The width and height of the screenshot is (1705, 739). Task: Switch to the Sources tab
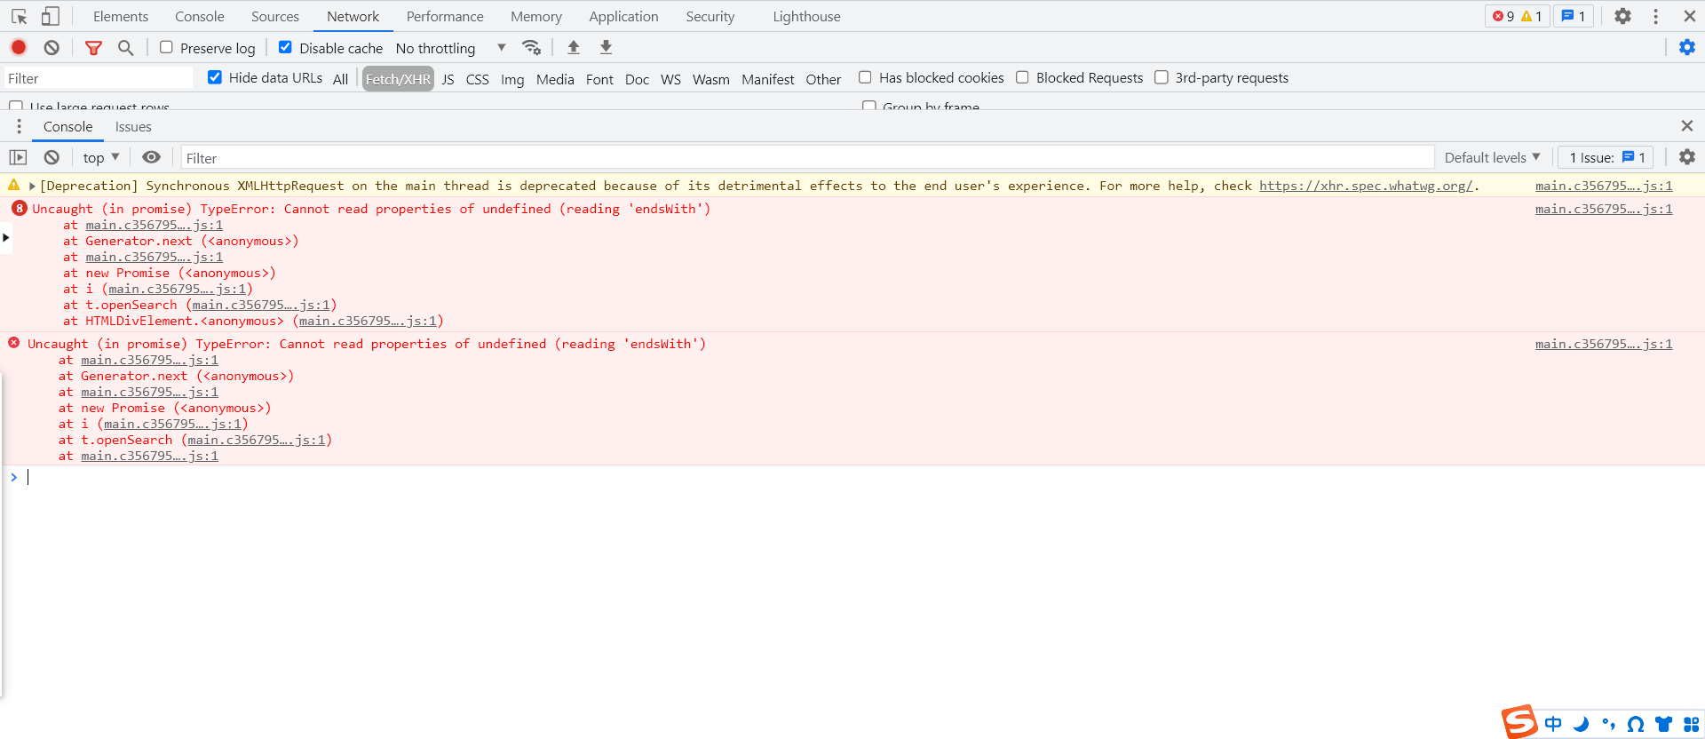(274, 16)
